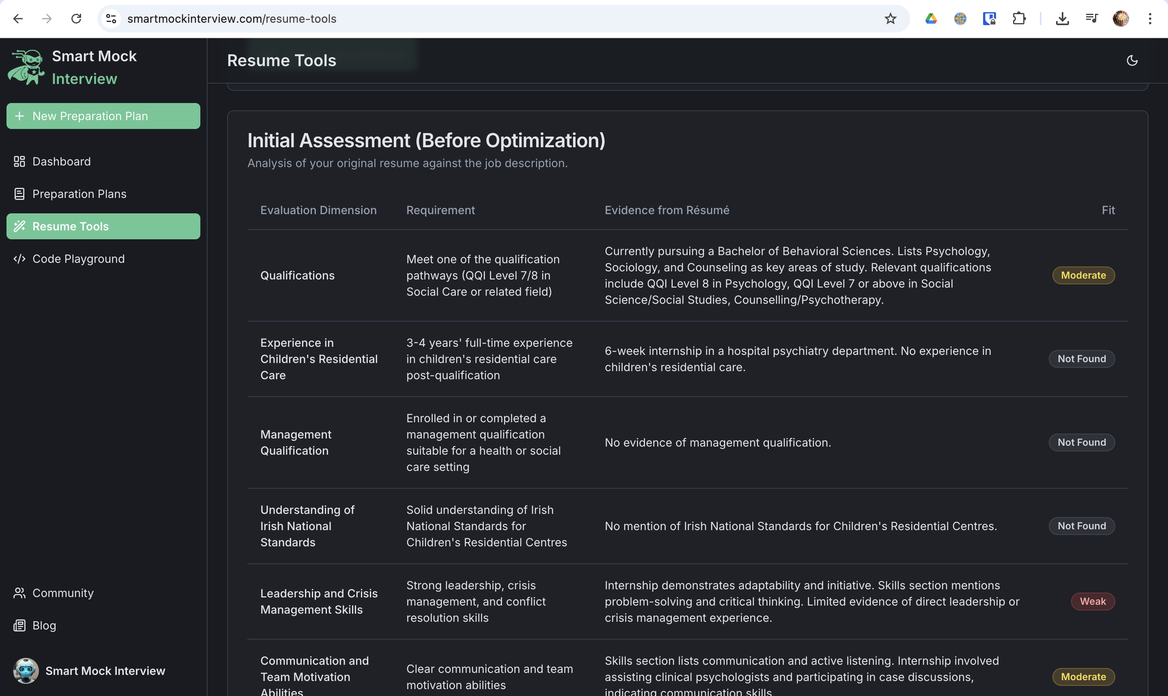Click the Code Playground brackets icon
Viewport: 1168px width, 696px height.
tap(19, 258)
